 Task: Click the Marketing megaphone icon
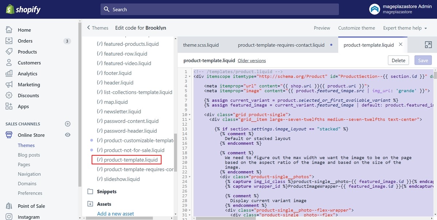9,84
